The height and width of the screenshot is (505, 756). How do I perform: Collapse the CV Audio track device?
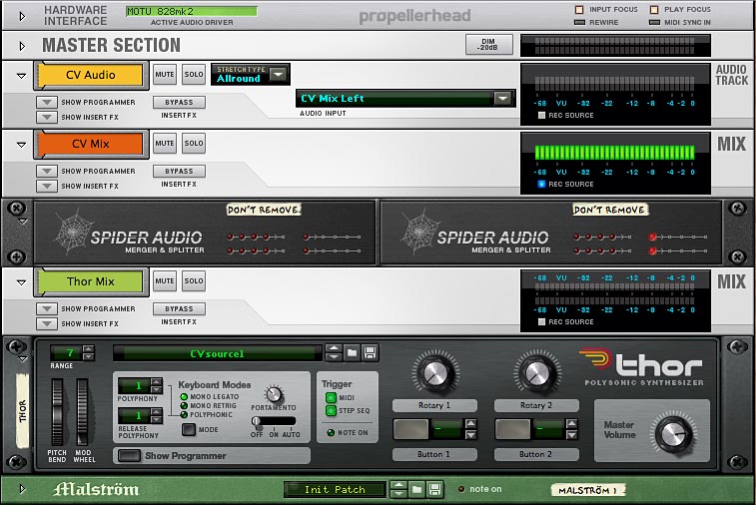(x=21, y=76)
